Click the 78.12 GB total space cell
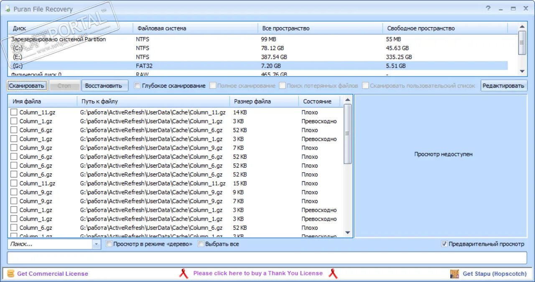This screenshot has height=282, width=535. (x=273, y=48)
